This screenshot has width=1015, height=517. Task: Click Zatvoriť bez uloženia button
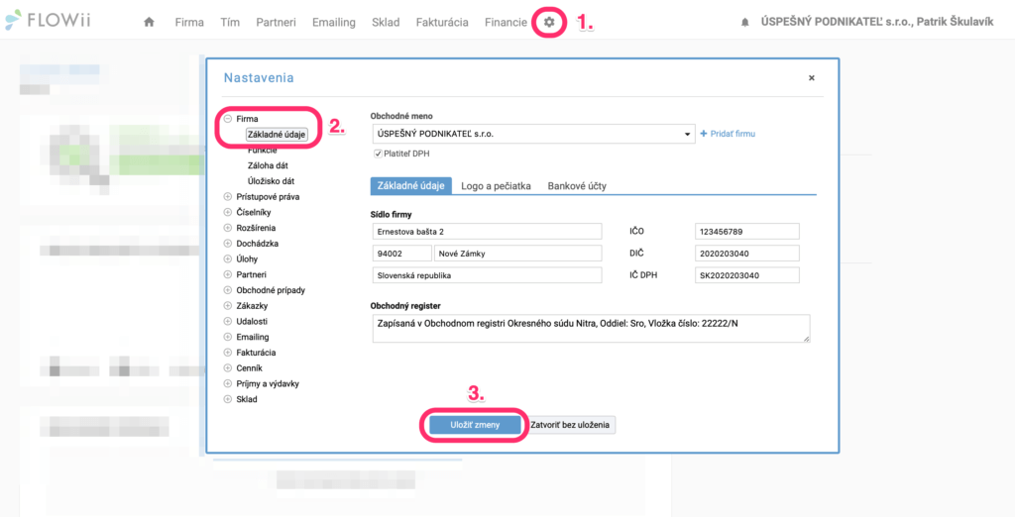(570, 425)
